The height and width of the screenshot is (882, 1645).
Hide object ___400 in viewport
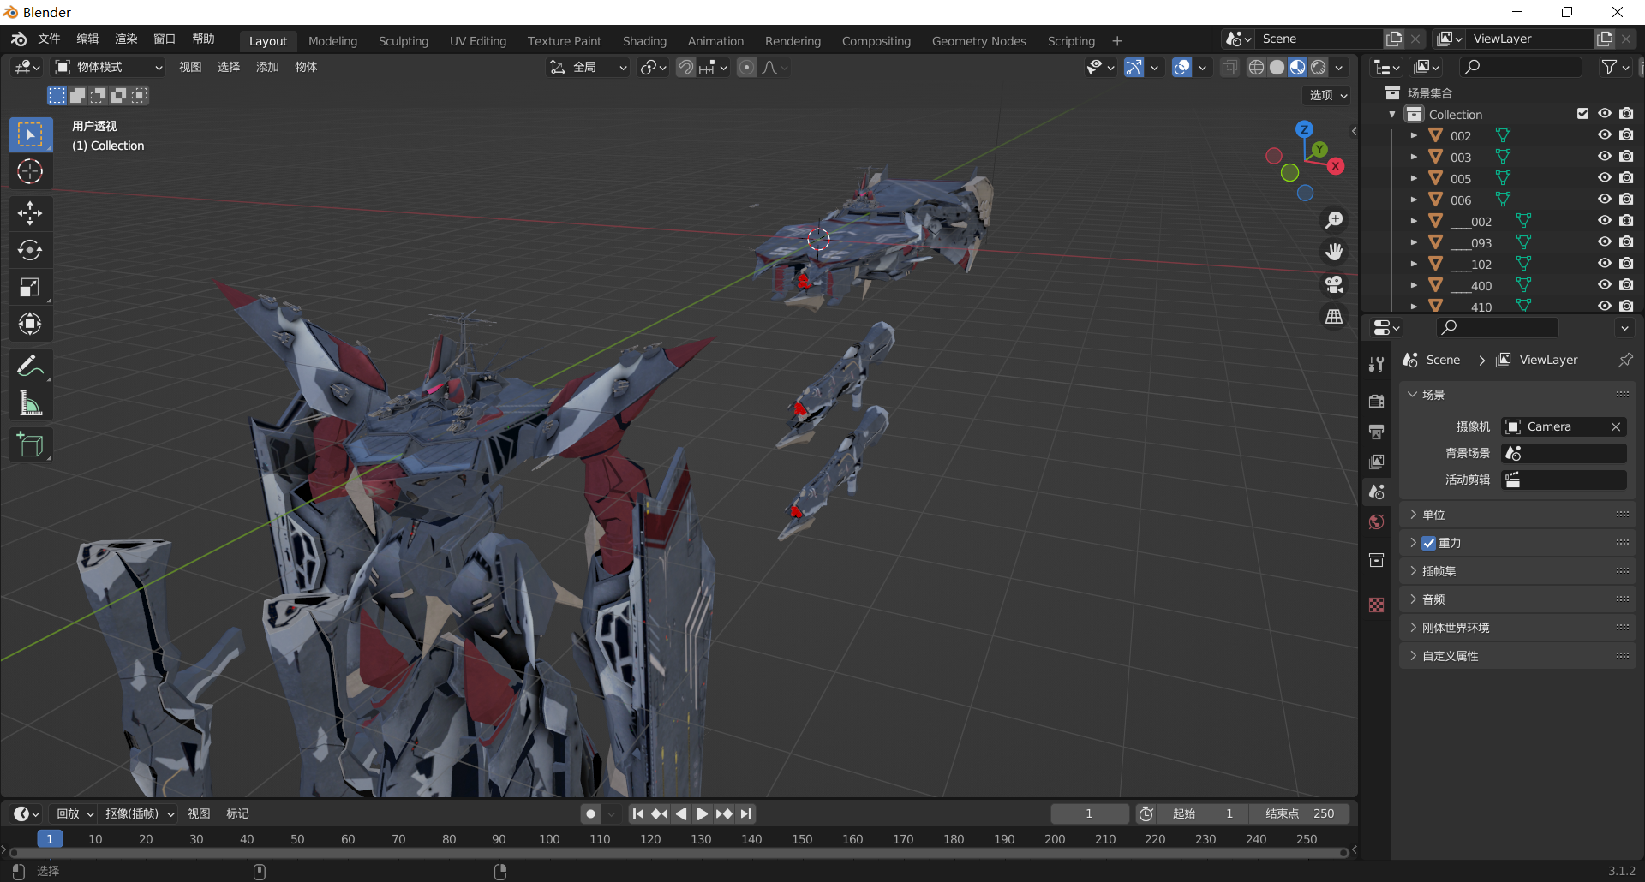pos(1605,285)
